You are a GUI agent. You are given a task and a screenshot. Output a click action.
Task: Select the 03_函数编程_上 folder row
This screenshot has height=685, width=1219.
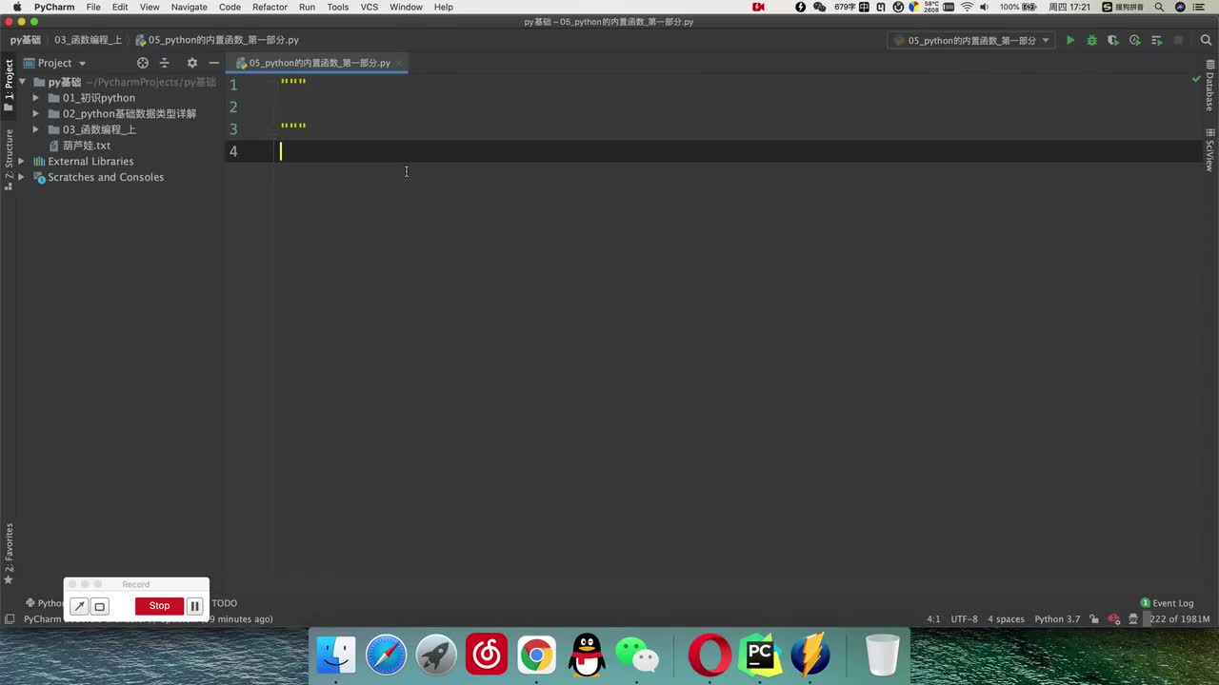112,129
